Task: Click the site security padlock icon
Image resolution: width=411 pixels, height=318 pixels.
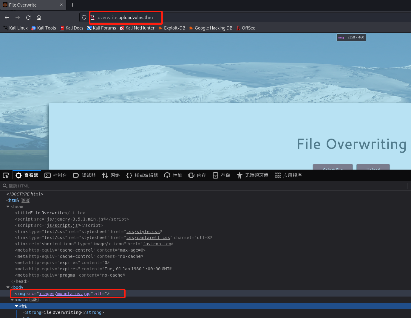Action: click(x=93, y=18)
